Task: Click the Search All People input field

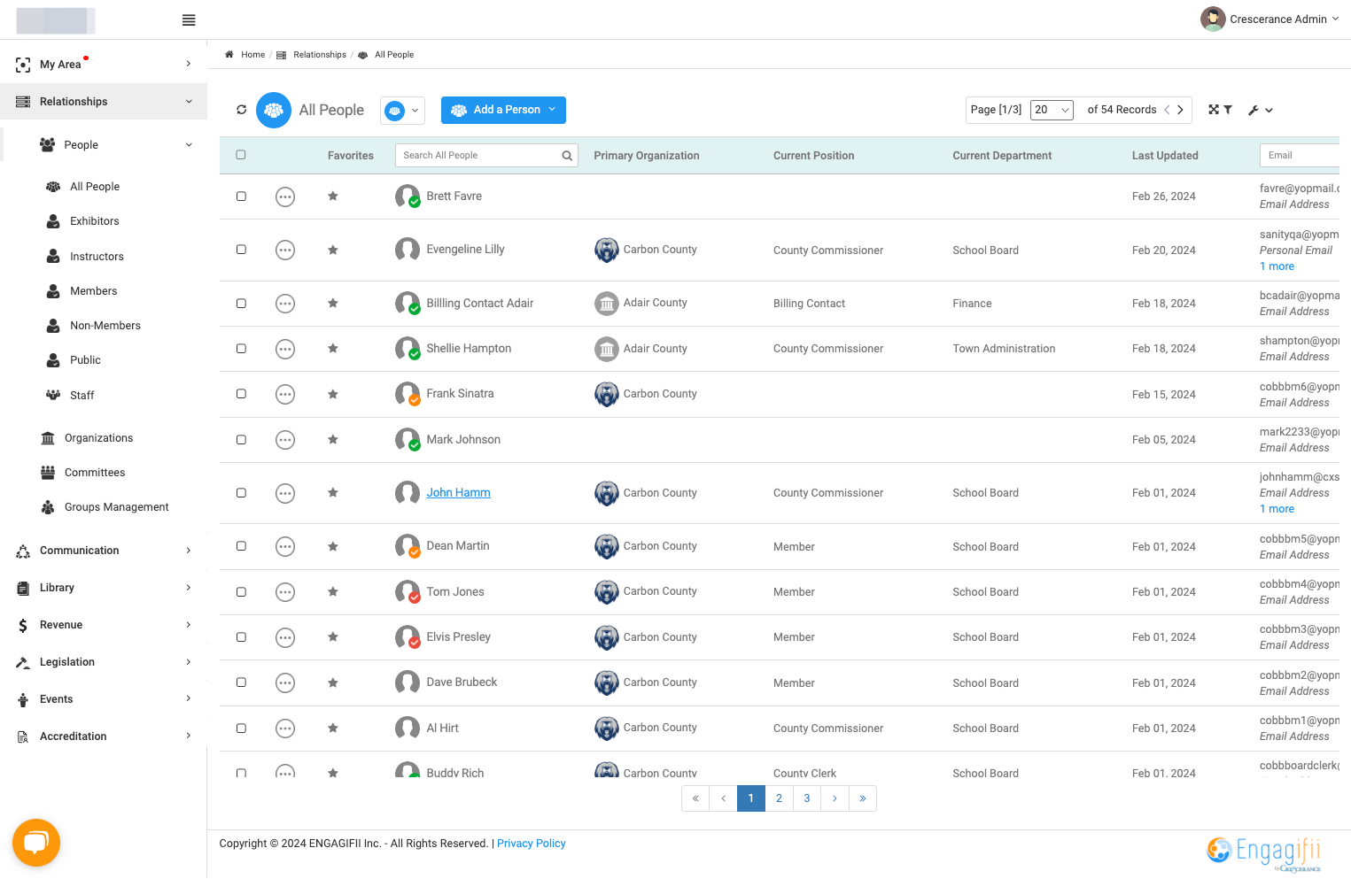Action: 486,156
